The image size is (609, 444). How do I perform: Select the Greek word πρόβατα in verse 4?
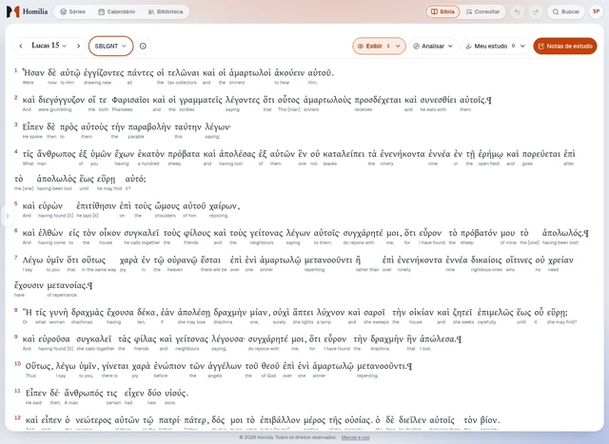click(185, 154)
